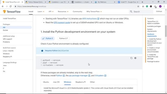Open Install TensorFlow sidebar heading
This screenshot has height=94, width=167.
coord(9,19)
